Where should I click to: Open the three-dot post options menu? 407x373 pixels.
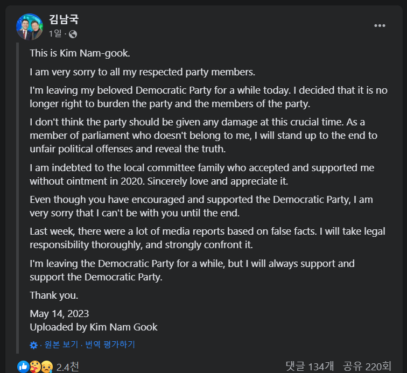[380, 26]
